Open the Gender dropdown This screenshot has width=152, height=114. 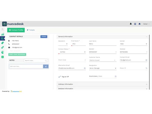point(133,44)
